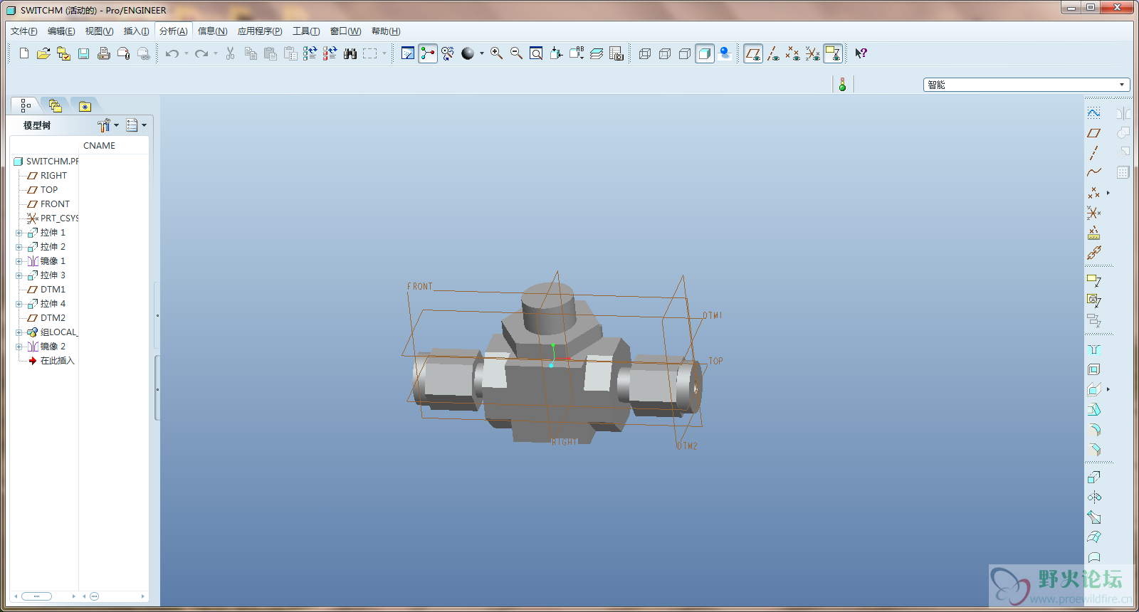The height and width of the screenshot is (612, 1139).
Task: Toggle datum points visibility
Action: [x=793, y=53]
